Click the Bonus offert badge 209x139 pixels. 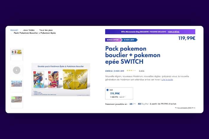113,40
